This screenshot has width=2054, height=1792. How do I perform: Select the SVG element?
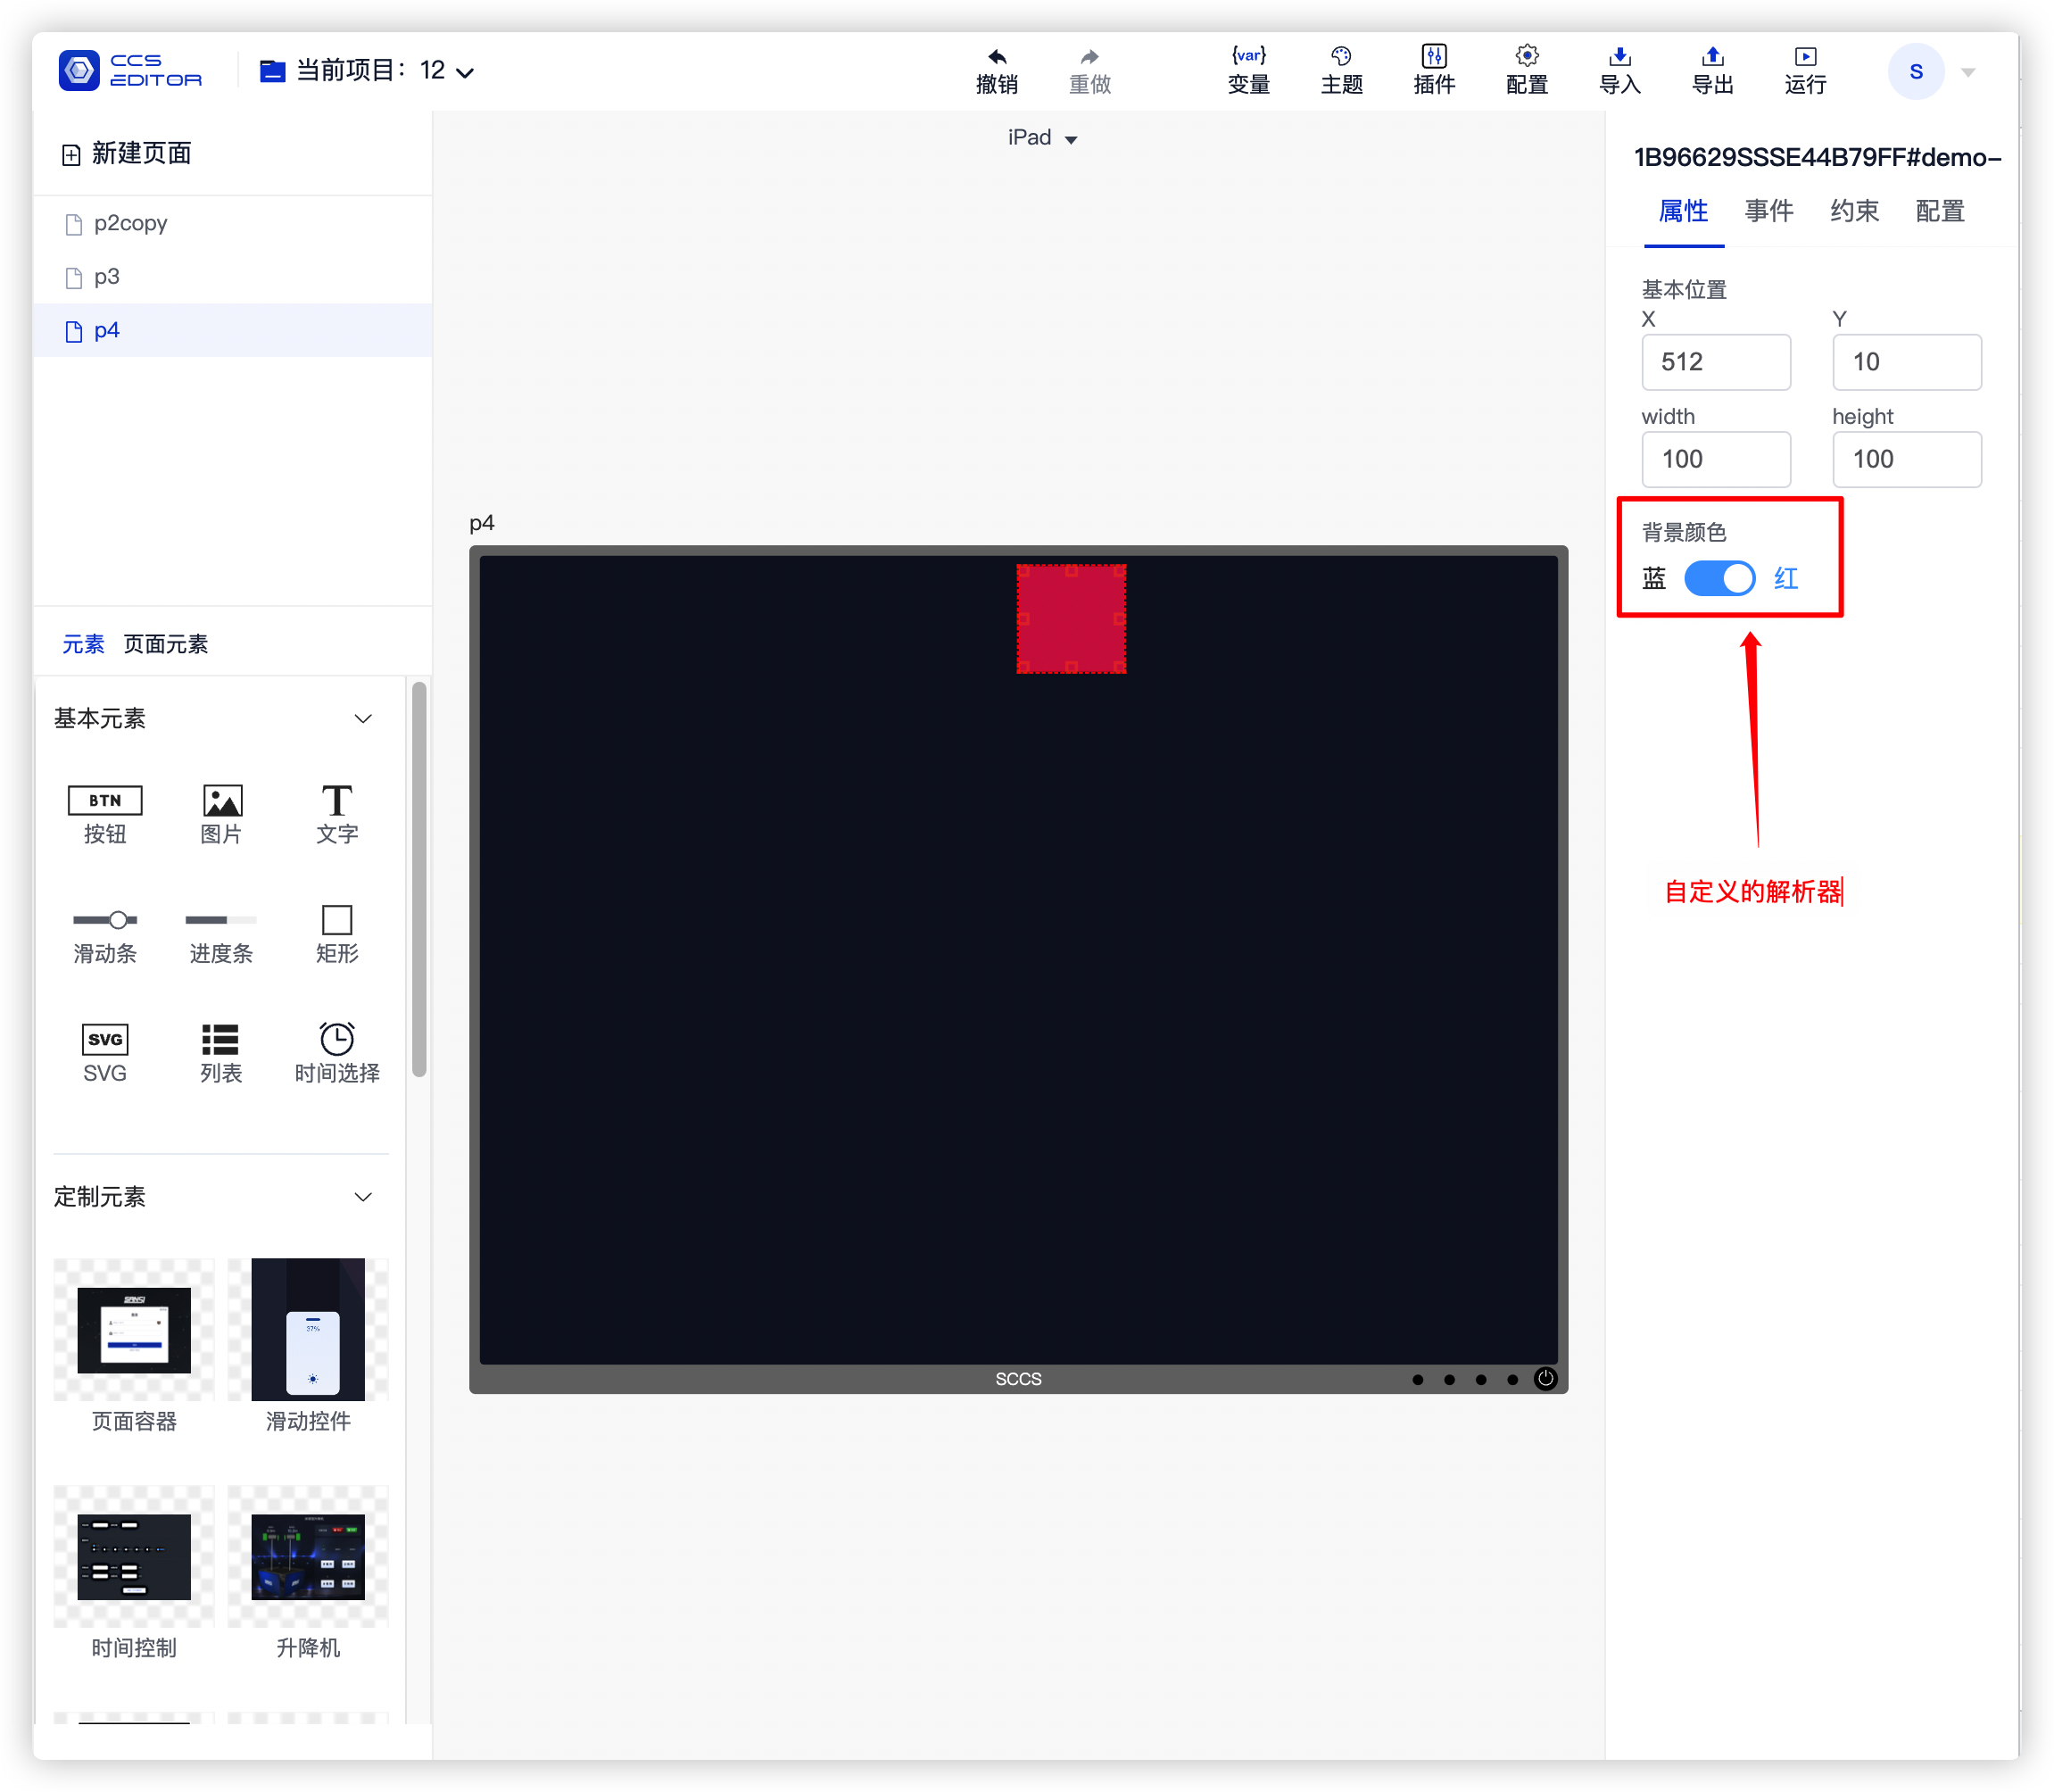click(105, 1054)
